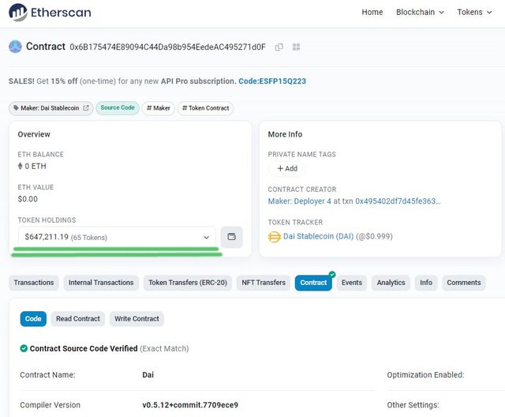Image resolution: width=505 pixels, height=417 pixels.
Task: Expand the Token Holdings dropdown
Action: (117, 237)
